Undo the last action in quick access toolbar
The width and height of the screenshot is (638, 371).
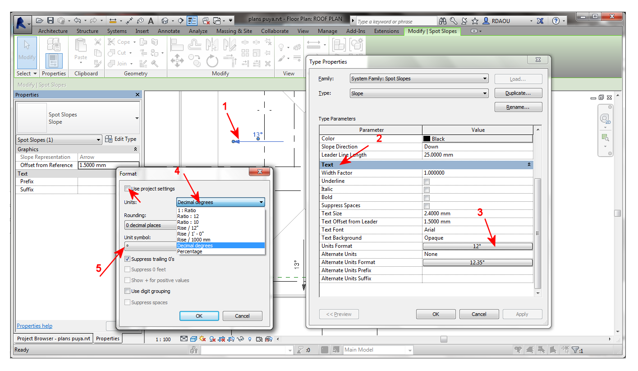click(77, 21)
